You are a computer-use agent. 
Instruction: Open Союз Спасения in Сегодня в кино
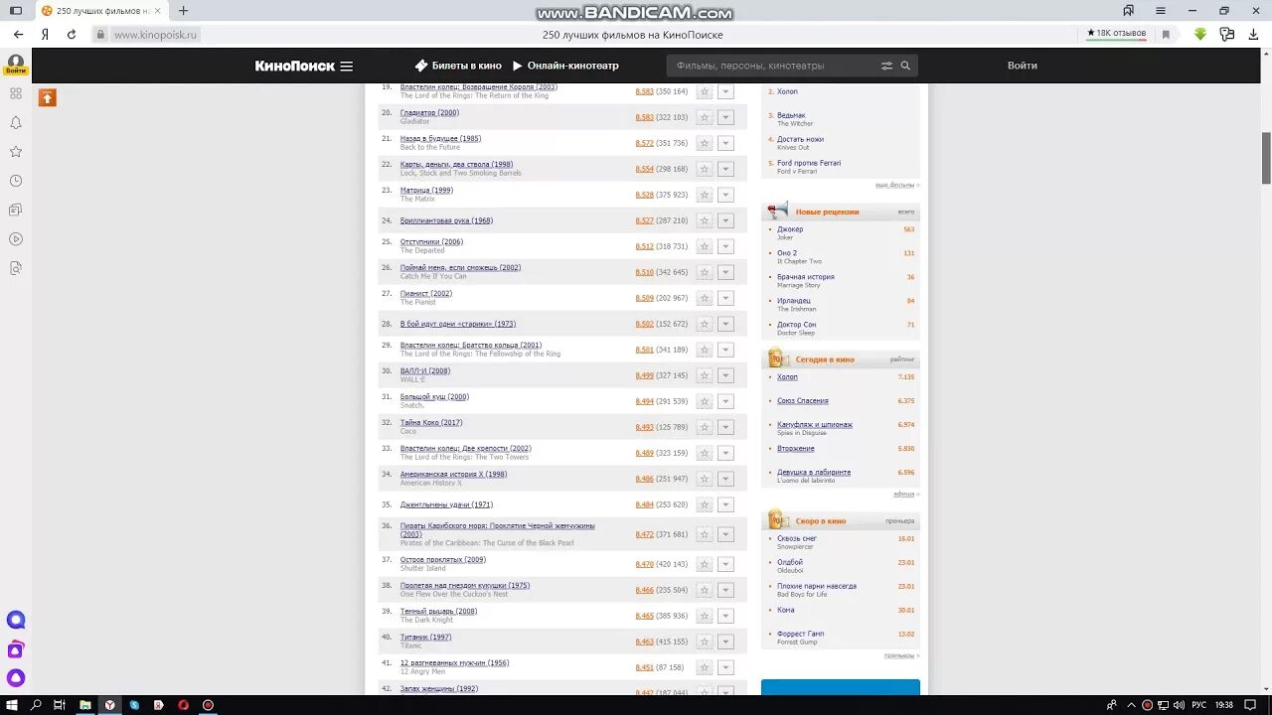(x=803, y=400)
